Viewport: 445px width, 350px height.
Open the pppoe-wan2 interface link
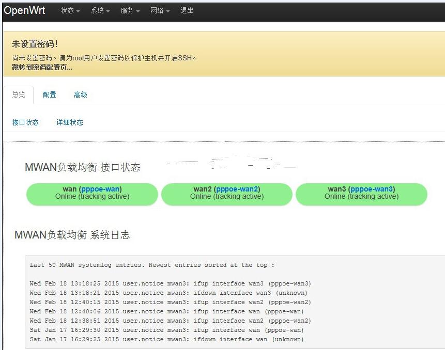(x=237, y=189)
